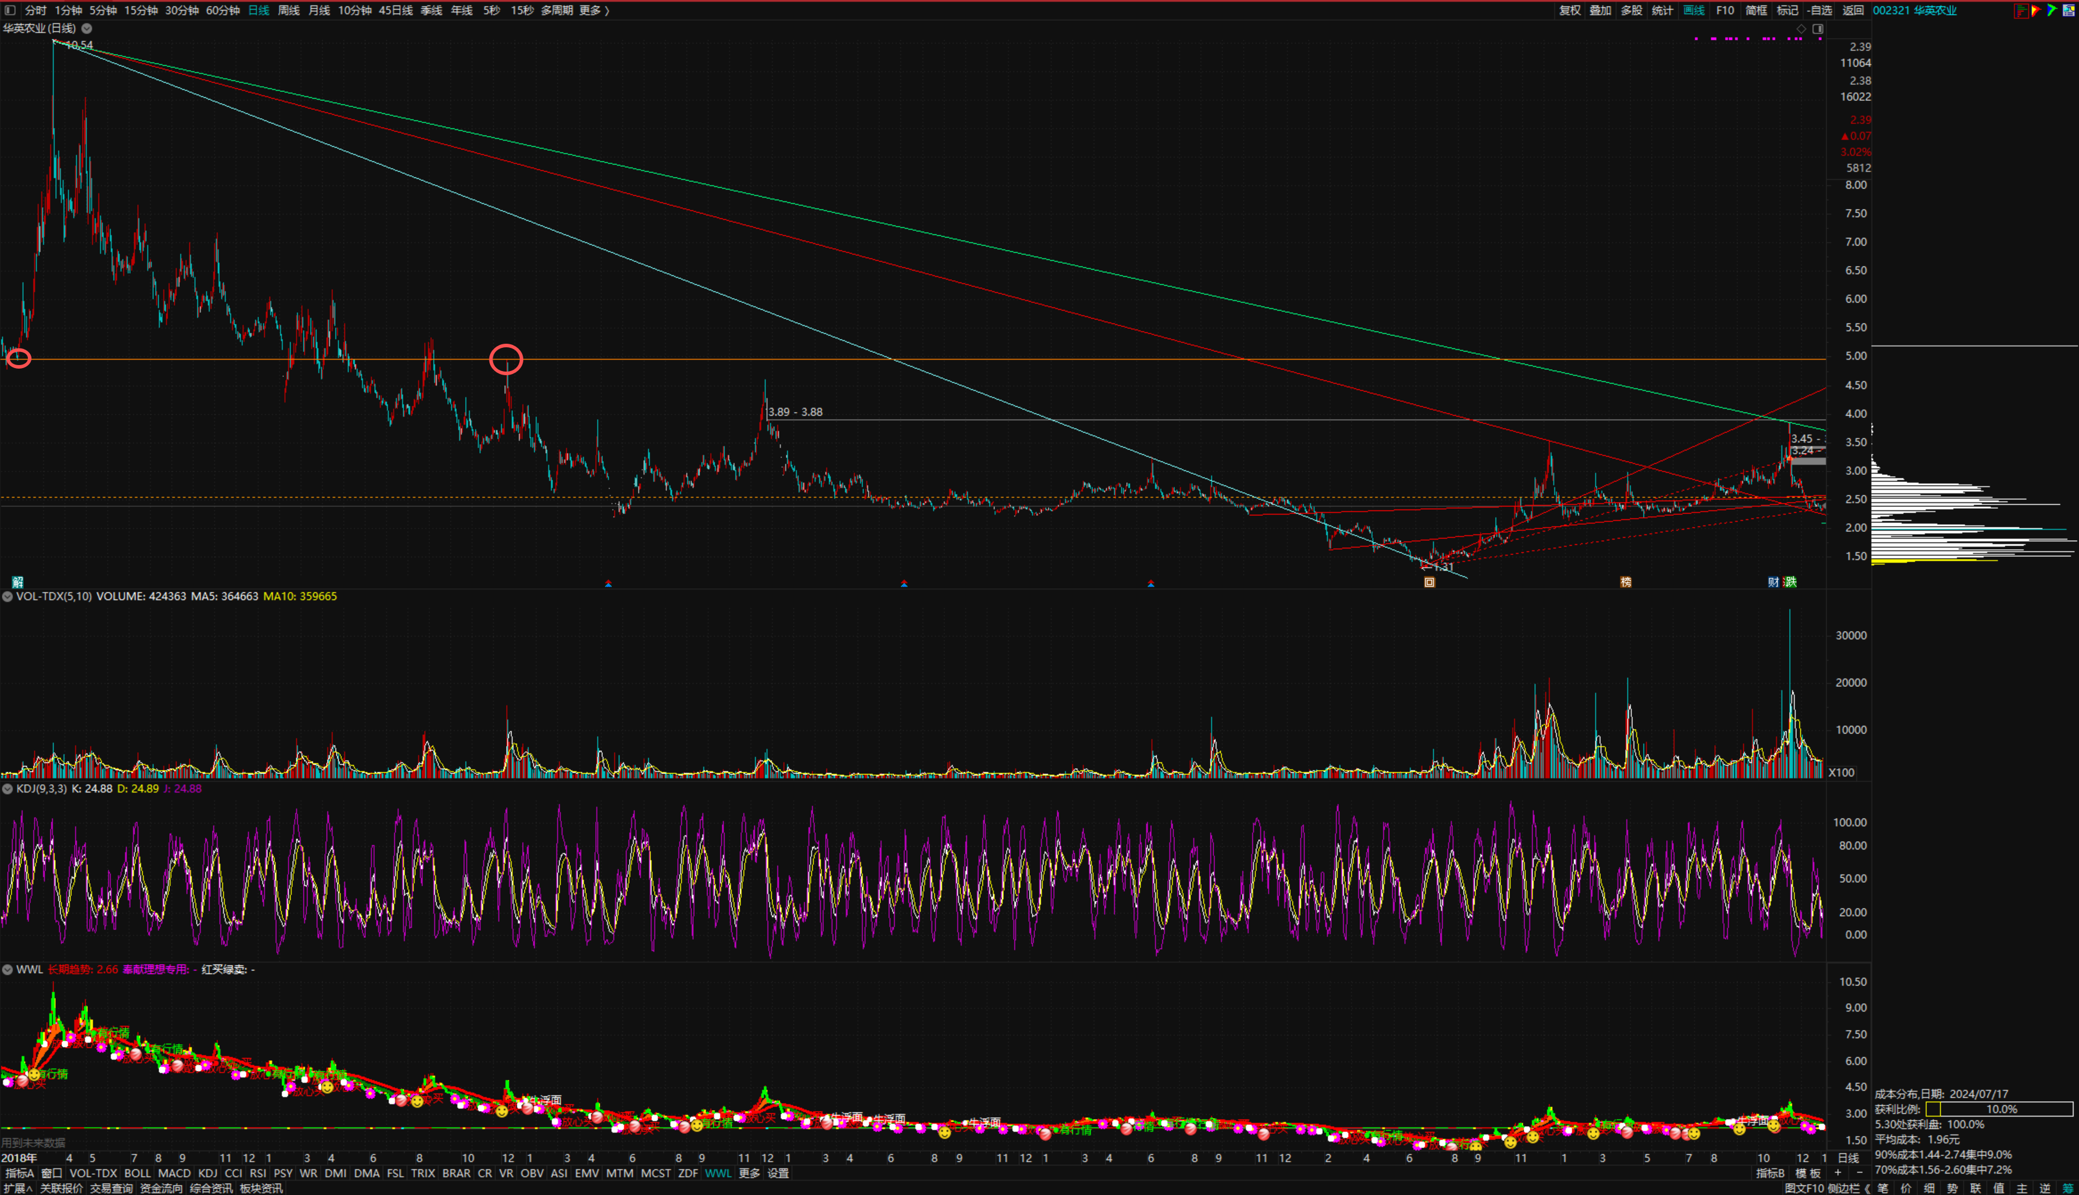Screen dimensions: 2079x1195
Task: Open the KDJ indicator panel dropdown arrow
Action: 7,789
